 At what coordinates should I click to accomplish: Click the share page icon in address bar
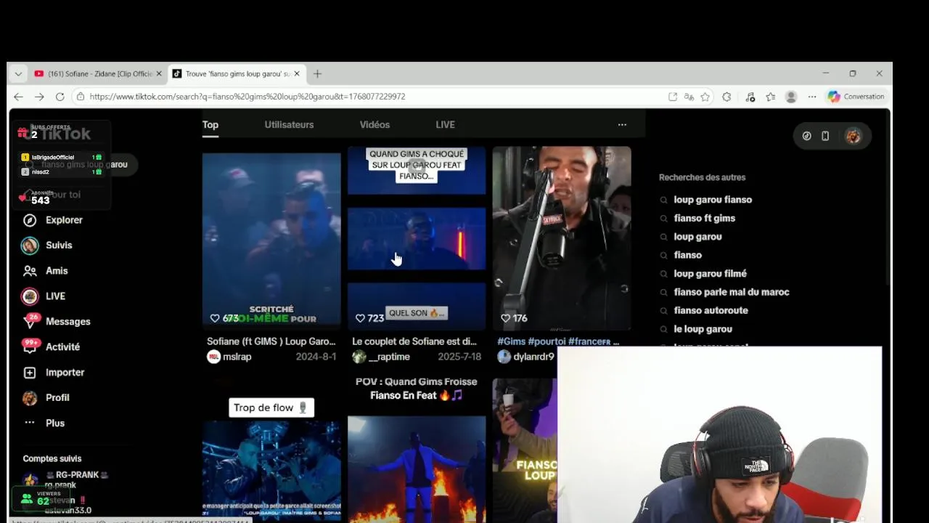673,97
